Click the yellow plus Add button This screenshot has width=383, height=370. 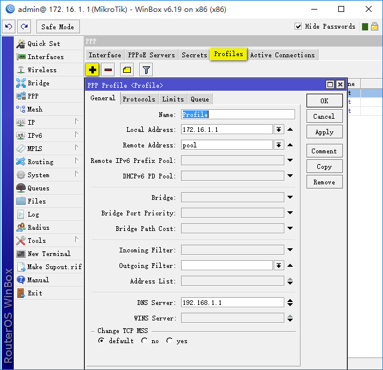coord(93,70)
